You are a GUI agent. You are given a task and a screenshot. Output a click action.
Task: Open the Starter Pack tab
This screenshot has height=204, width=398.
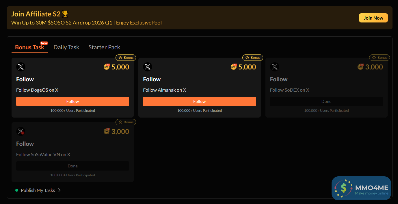click(104, 47)
